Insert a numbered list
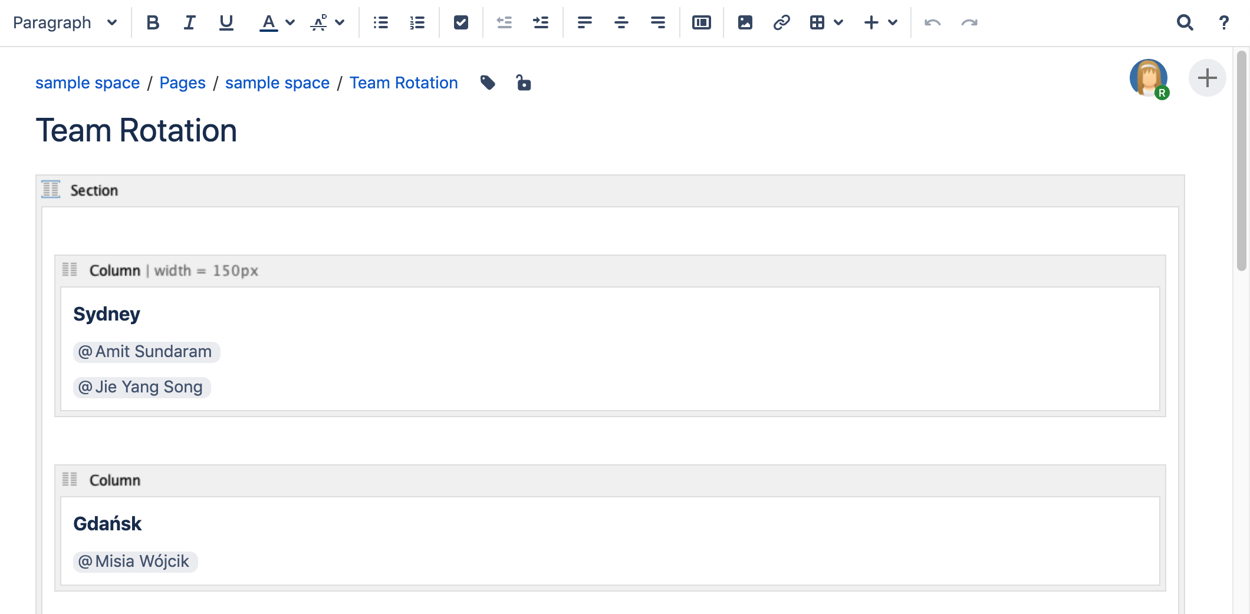The height and width of the screenshot is (614, 1250). (417, 22)
